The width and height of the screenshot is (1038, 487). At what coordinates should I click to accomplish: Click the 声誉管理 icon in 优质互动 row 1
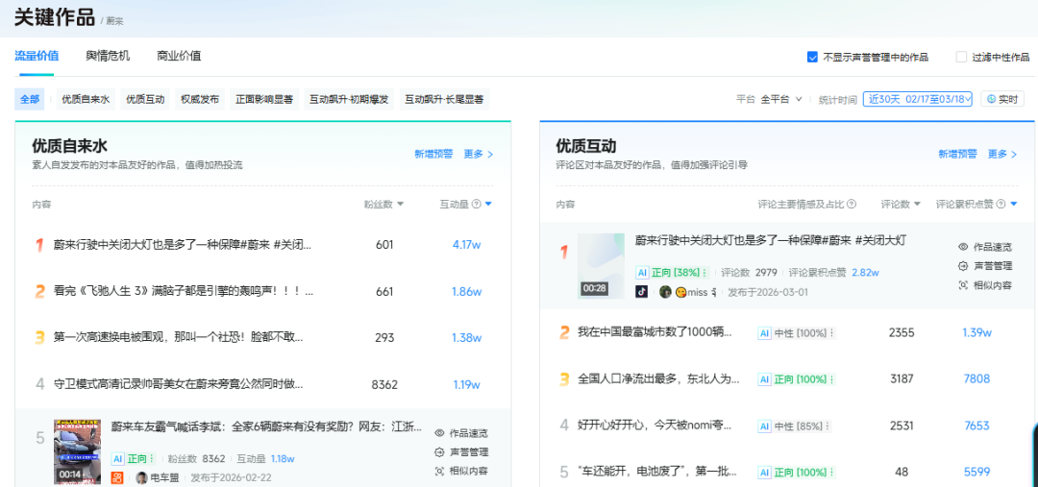[963, 266]
